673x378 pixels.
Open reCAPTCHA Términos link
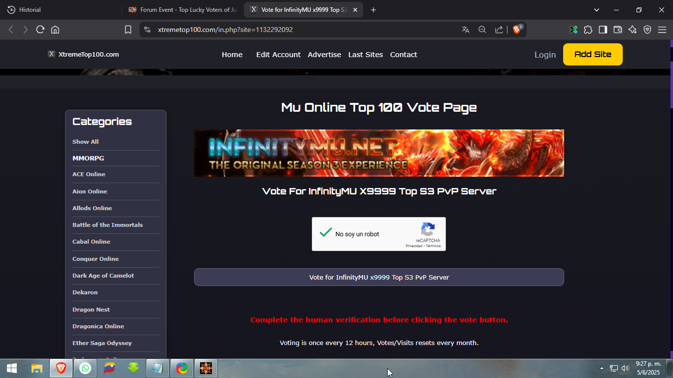pos(434,246)
